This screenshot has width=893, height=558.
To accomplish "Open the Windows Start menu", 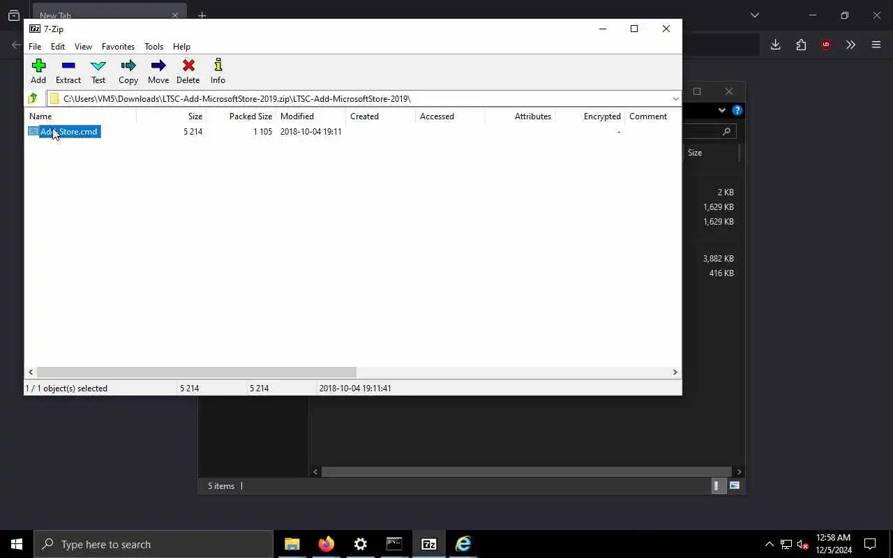I will coord(17,544).
